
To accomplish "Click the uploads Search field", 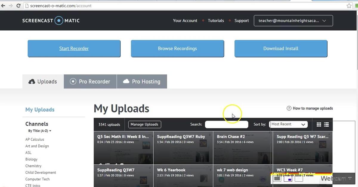I will click(227, 124).
